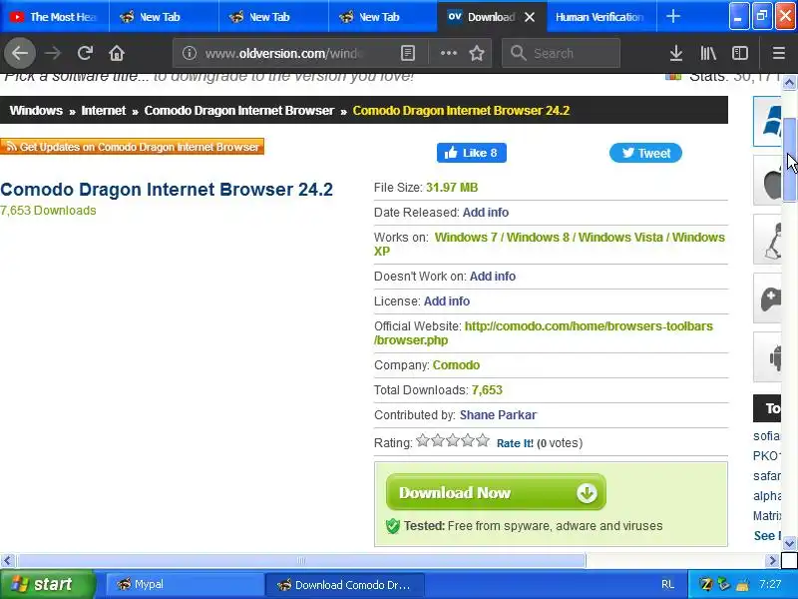
Task: Open contributor Shane Parkar profile
Action: [498, 415]
